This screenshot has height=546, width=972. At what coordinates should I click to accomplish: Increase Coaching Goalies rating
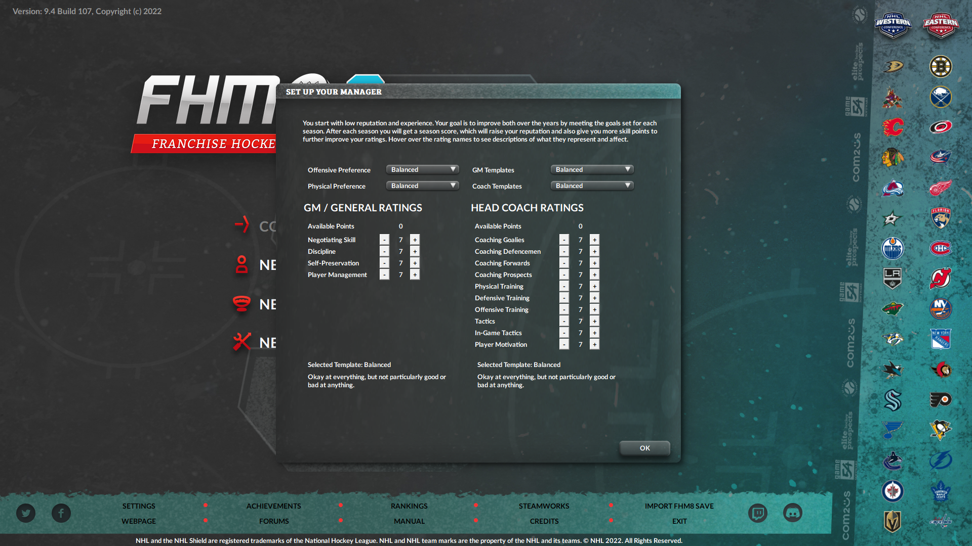[x=594, y=240]
